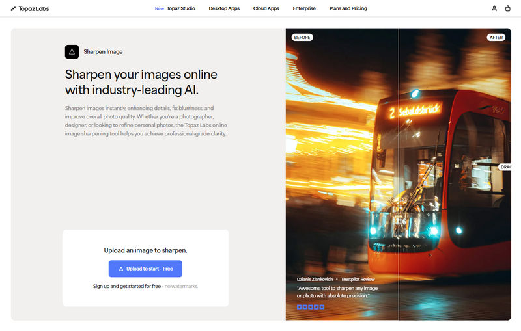Click the BEFORE badge on comparison image
Image resolution: width=521 pixels, height=331 pixels.
coord(302,38)
